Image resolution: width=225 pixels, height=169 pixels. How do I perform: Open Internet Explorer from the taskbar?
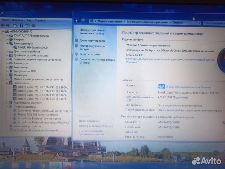tap(2, 166)
